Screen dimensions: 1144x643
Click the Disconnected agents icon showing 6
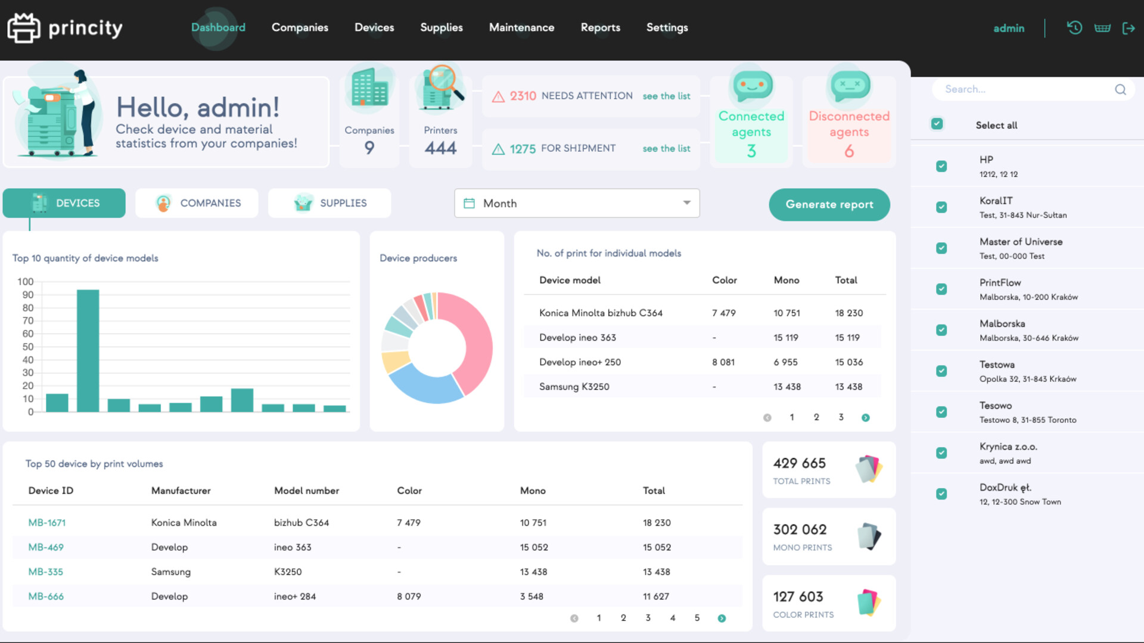(848, 85)
